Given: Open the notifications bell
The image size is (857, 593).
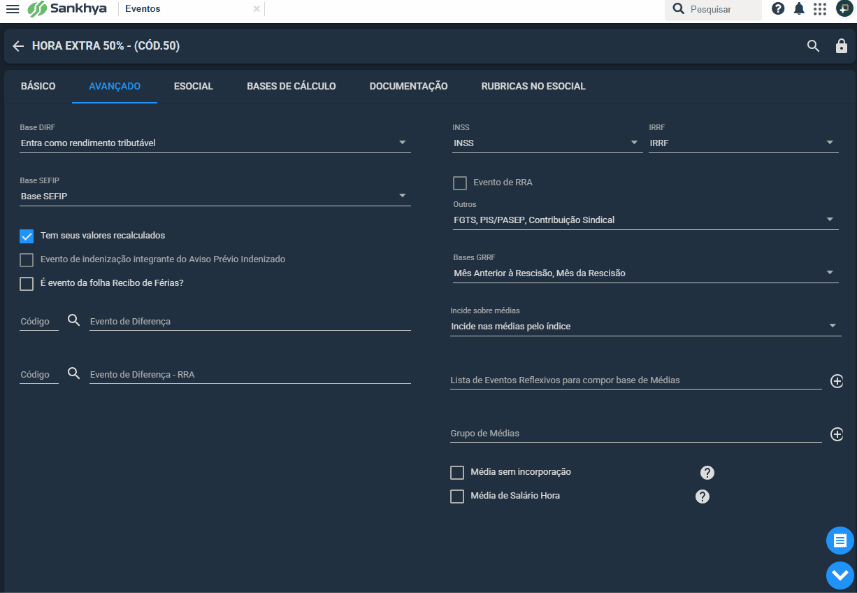Looking at the screenshot, I should (799, 9).
